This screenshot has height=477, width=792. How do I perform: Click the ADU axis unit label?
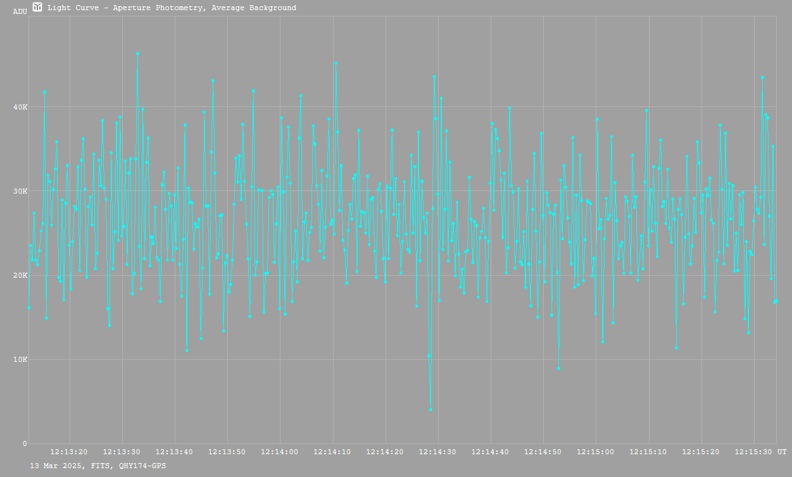pos(20,11)
